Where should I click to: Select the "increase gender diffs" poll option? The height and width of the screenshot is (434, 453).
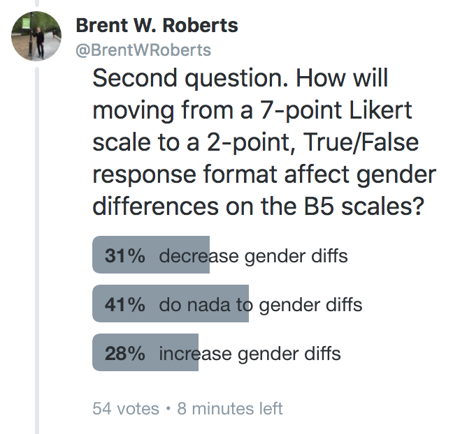click(x=250, y=353)
